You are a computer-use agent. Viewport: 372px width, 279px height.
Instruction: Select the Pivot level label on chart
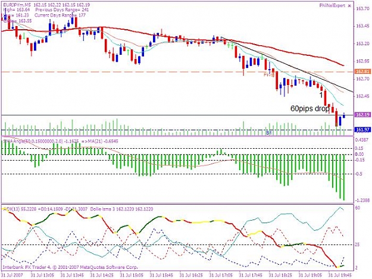tap(269, 75)
